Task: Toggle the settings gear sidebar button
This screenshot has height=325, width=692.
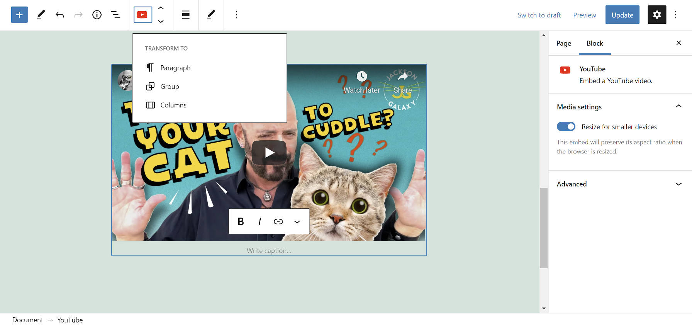Action: [x=656, y=15]
